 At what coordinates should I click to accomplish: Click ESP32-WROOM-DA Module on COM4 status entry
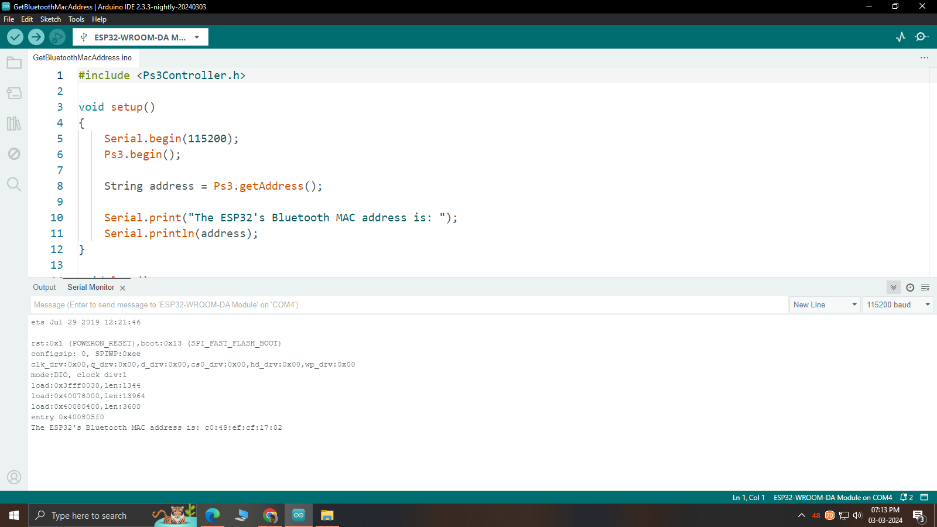click(833, 497)
